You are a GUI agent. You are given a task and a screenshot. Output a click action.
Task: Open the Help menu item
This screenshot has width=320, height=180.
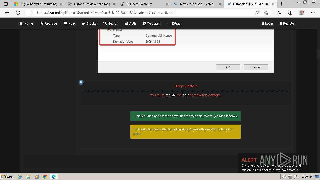tap(69, 23)
